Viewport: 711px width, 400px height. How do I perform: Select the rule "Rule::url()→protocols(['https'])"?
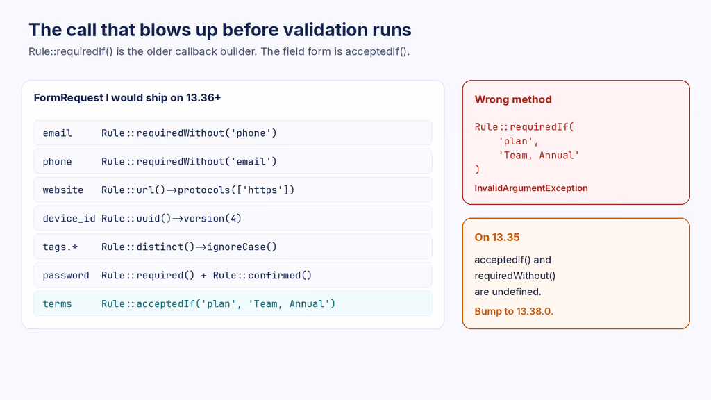(x=198, y=190)
